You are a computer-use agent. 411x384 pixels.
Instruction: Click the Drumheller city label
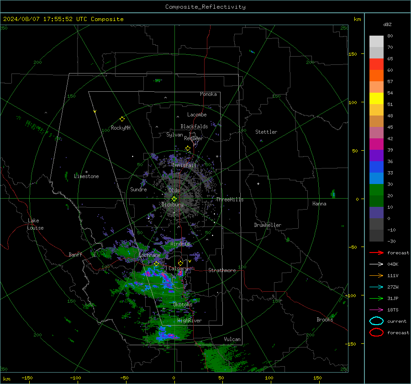(268, 225)
